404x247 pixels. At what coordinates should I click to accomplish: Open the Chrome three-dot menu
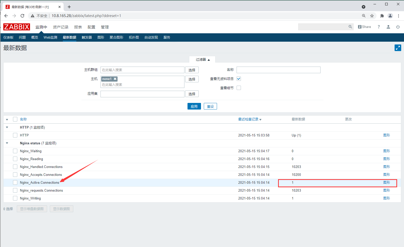(x=398, y=16)
